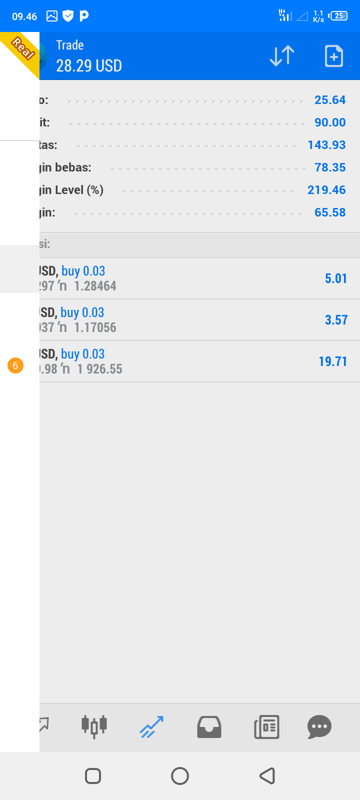The width and height of the screenshot is (360, 800).
Task: Open new order with document-plus icon
Action: click(334, 56)
